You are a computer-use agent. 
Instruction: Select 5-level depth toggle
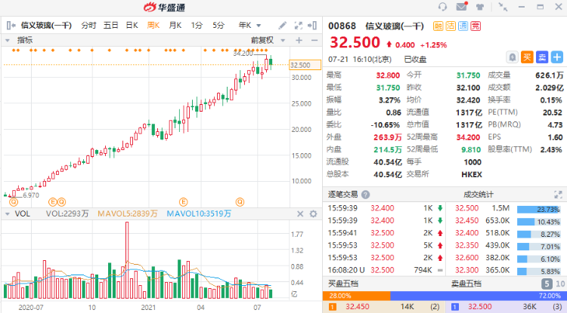(547, 284)
